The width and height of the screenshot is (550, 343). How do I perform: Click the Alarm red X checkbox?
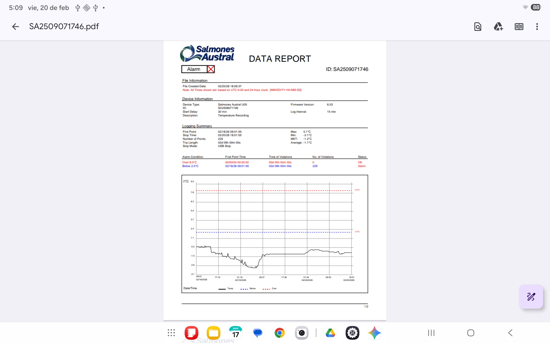[x=211, y=69]
